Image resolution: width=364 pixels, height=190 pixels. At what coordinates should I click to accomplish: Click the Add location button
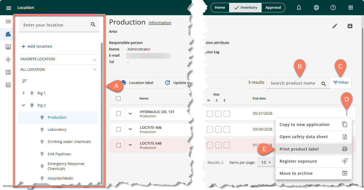37,46
